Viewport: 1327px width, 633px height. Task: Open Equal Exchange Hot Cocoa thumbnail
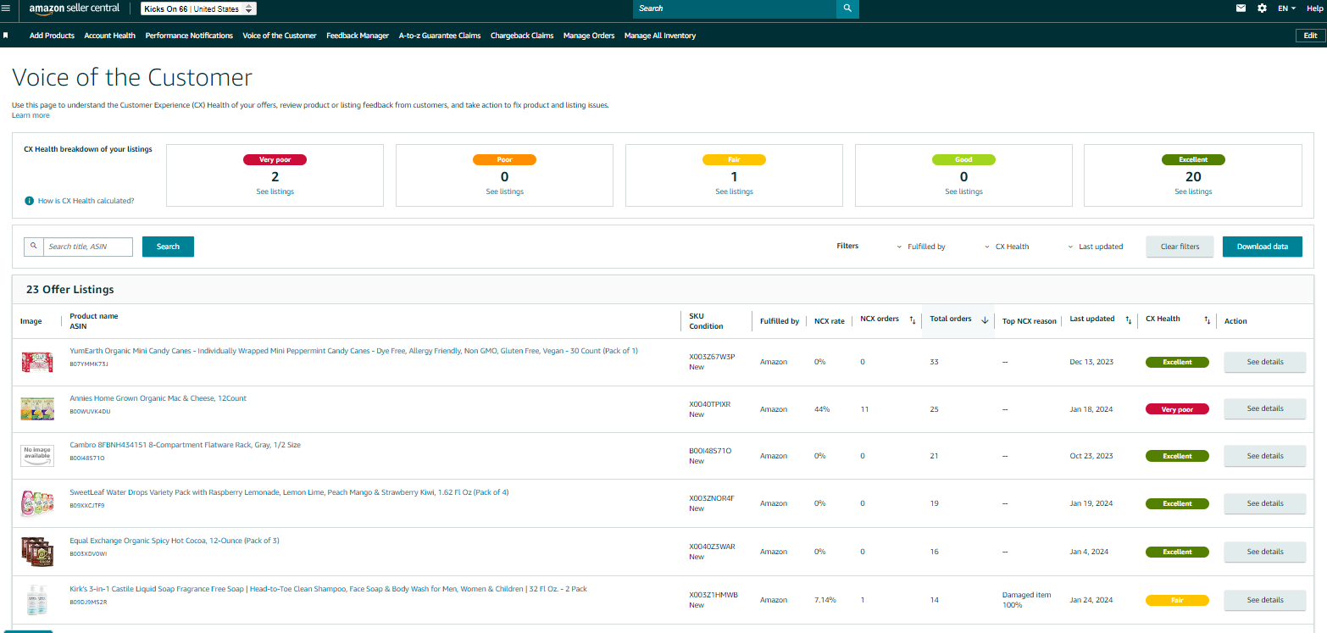pyautogui.click(x=37, y=552)
